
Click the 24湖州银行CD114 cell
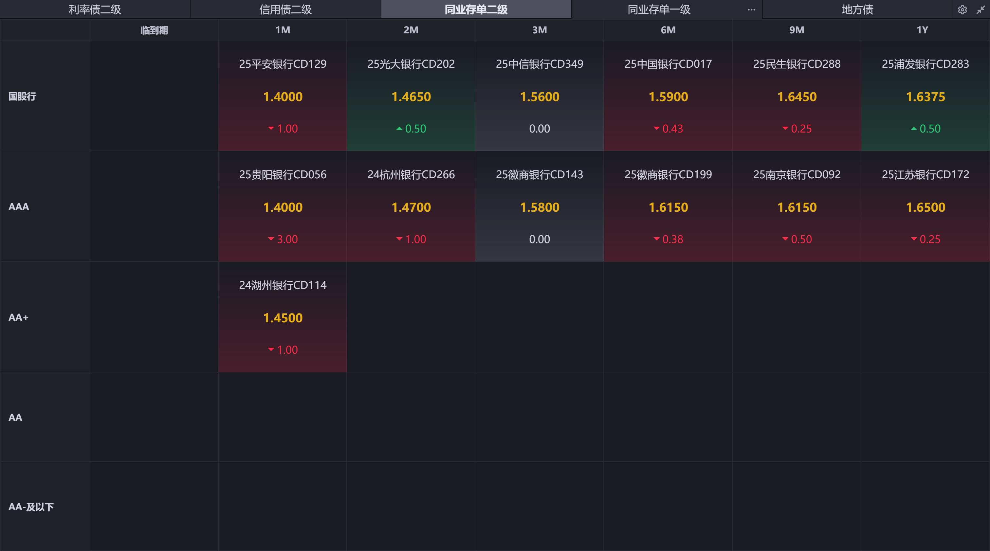[283, 317]
